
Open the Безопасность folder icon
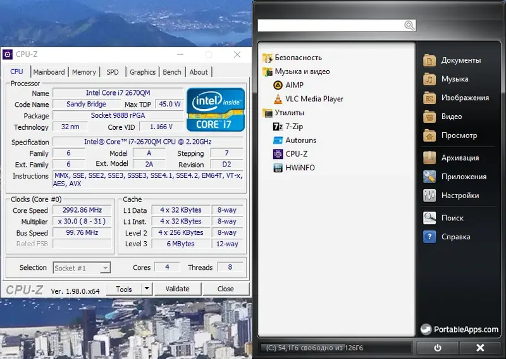click(x=267, y=58)
